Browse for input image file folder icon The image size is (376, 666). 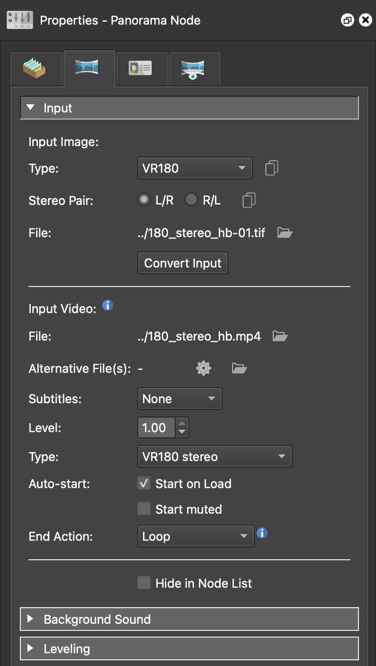[x=285, y=233]
